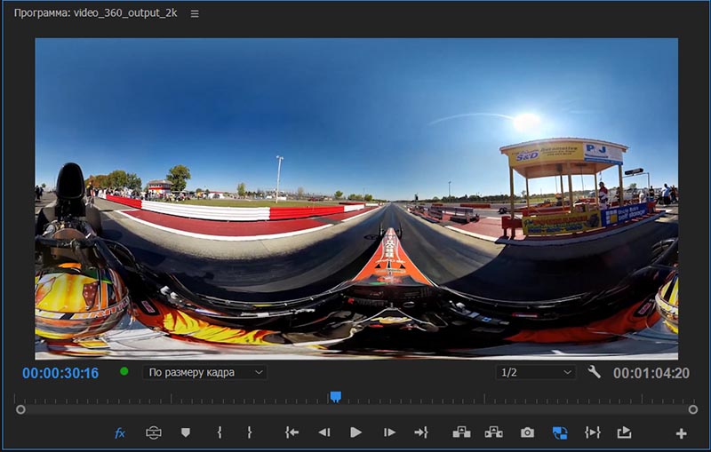Step back one frame

click(324, 432)
